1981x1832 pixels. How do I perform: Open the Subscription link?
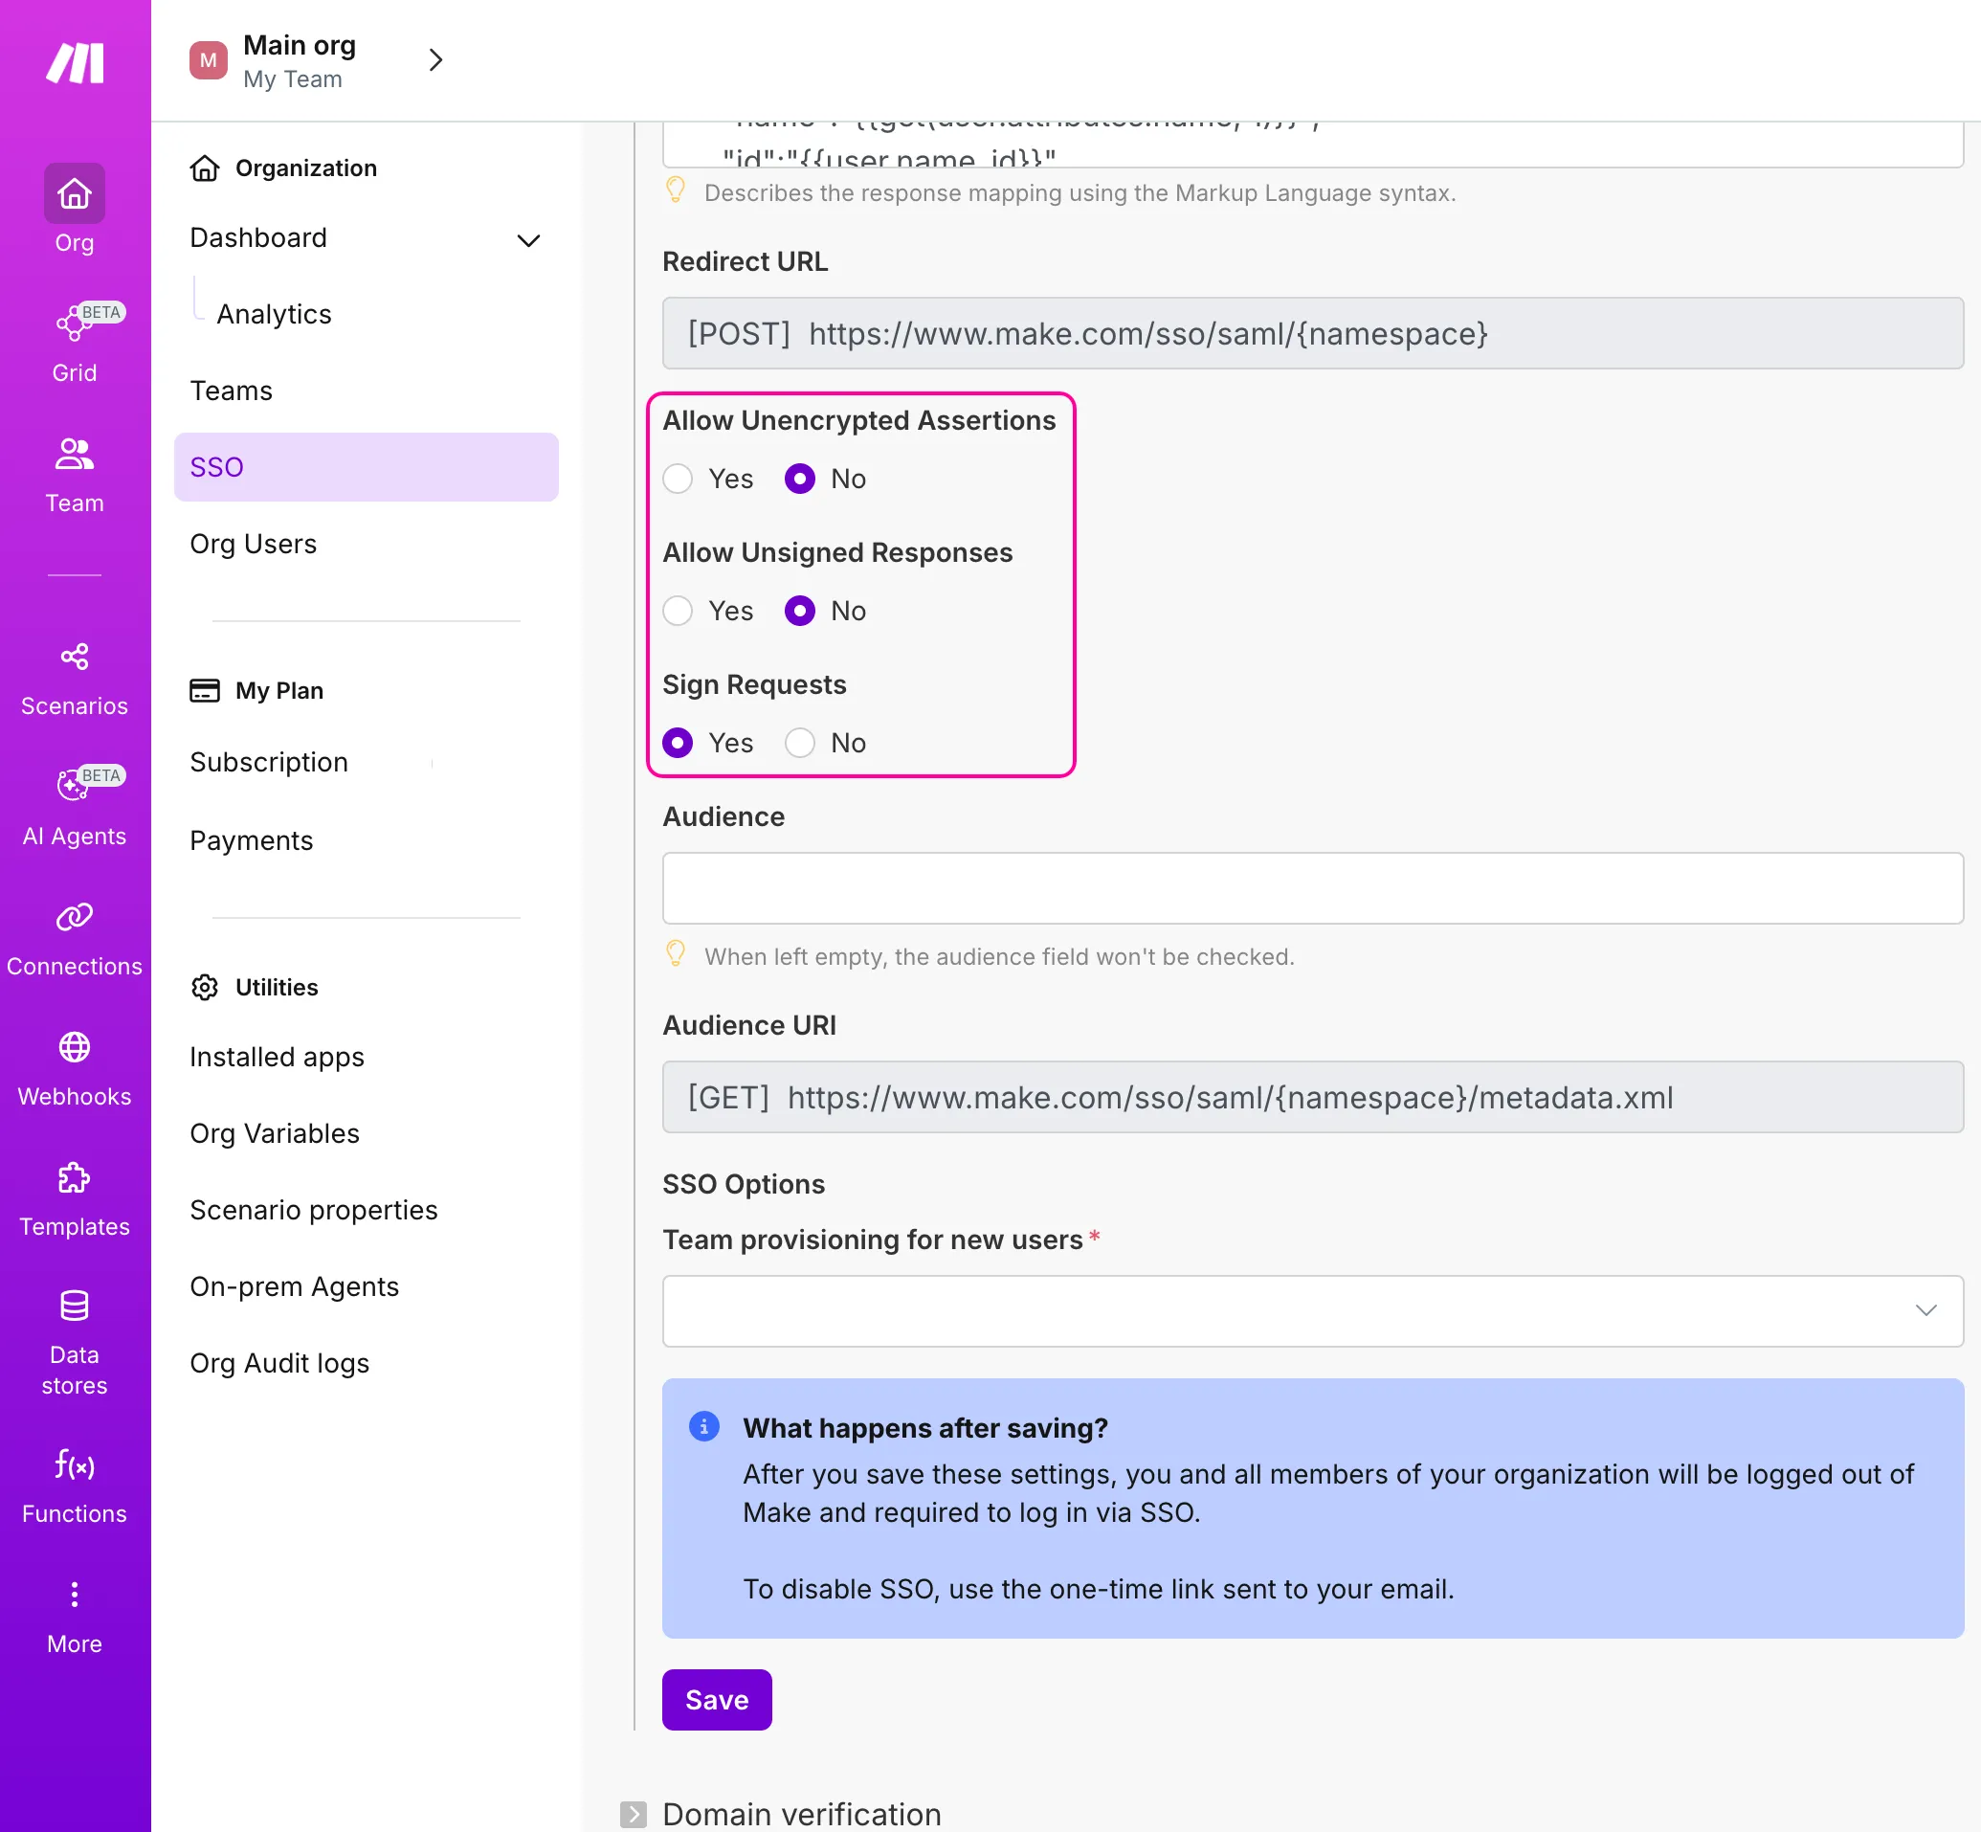(269, 762)
